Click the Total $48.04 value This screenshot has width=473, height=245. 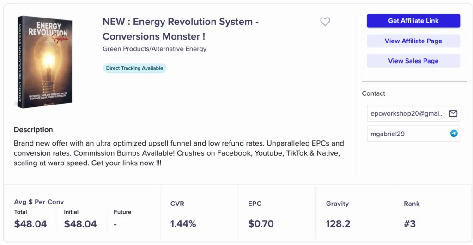click(x=30, y=224)
